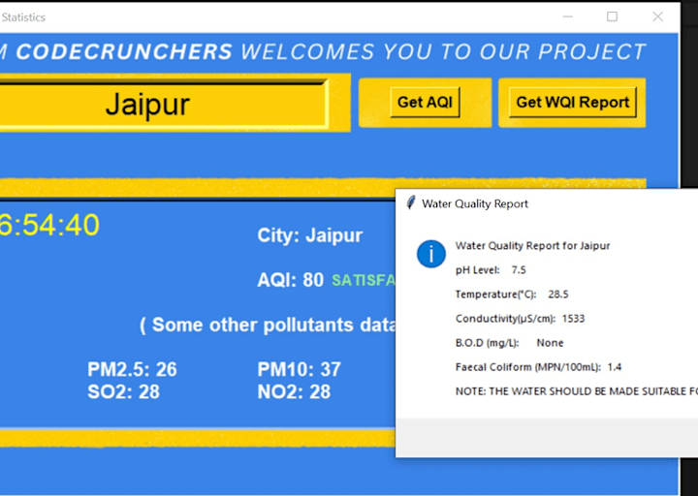Click the Conductivity value 1533

click(573, 319)
